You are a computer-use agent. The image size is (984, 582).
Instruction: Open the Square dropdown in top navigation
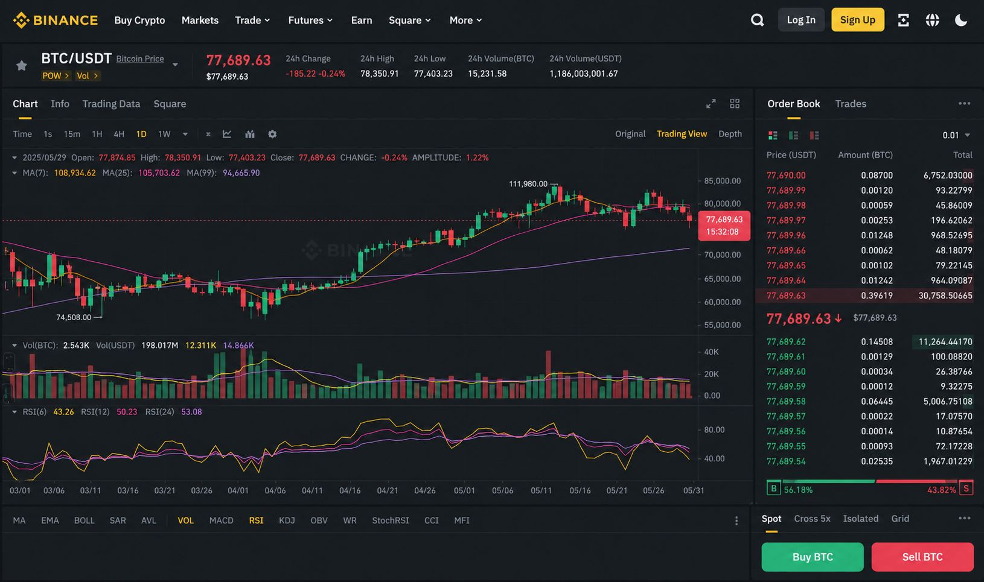click(410, 20)
